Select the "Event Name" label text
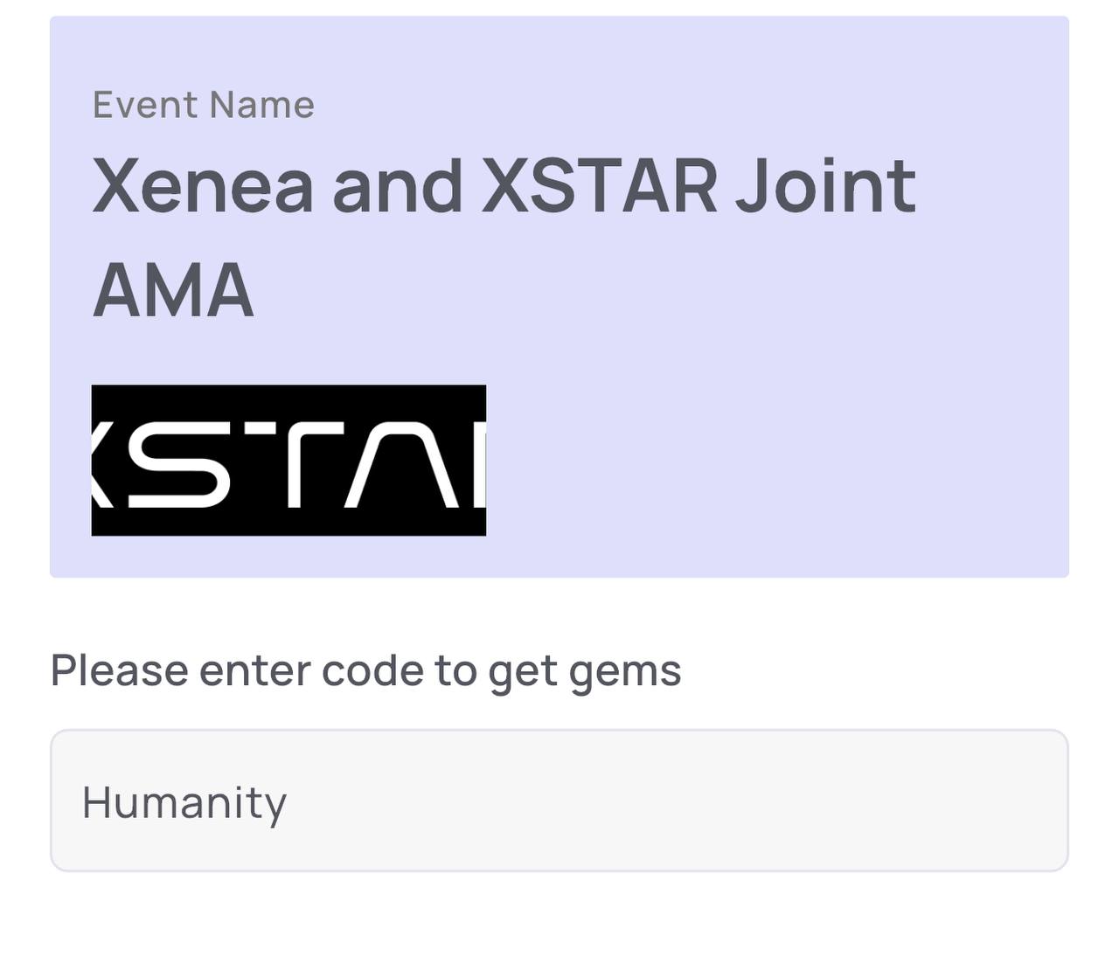The image size is (1119, 964). (204, 105)
